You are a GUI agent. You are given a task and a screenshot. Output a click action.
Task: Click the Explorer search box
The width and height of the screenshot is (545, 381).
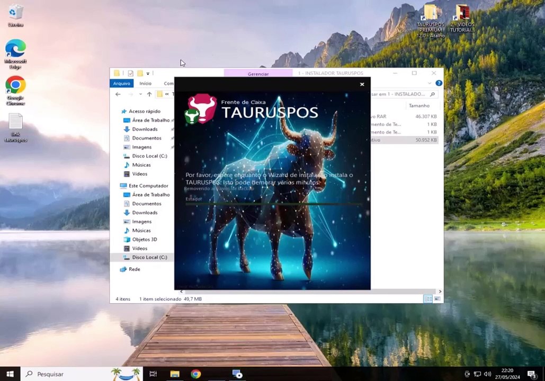click(x=403, y=94)
